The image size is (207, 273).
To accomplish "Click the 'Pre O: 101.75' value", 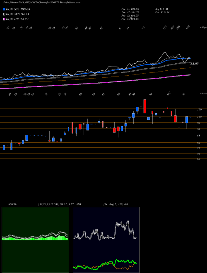I will pyautogui.click(x=130, y=9).
